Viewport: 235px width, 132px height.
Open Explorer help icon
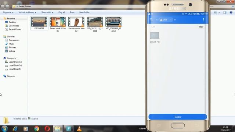[231, 12]
